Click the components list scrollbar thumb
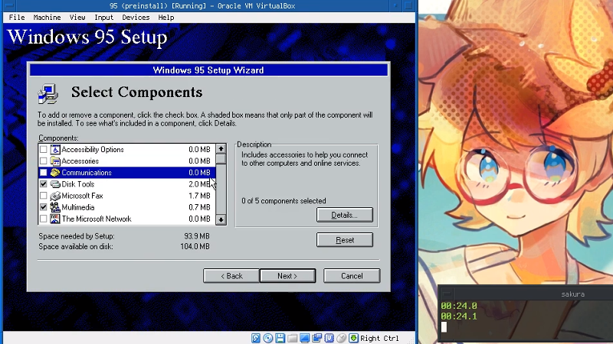Viewport: 613px width, 344px height. [221, 159]
